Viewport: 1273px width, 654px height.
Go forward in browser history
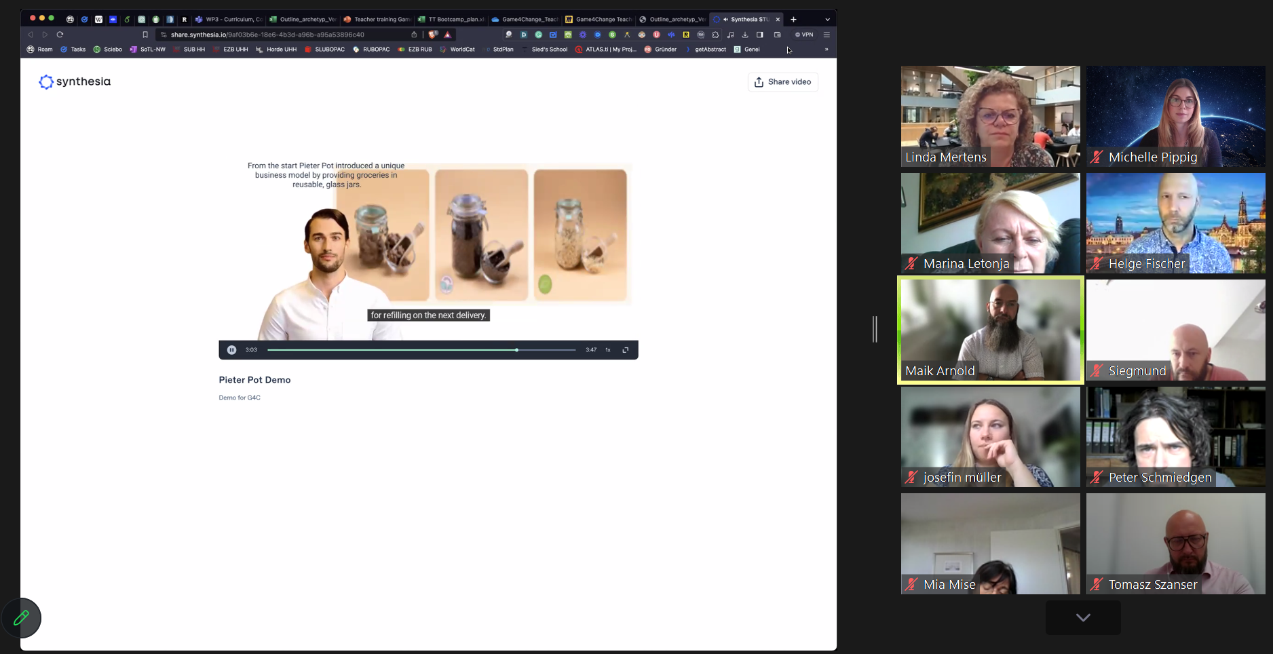[x=45, y=35]
